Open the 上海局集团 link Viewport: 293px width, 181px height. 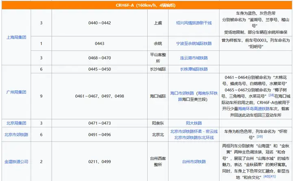(16, 37)
